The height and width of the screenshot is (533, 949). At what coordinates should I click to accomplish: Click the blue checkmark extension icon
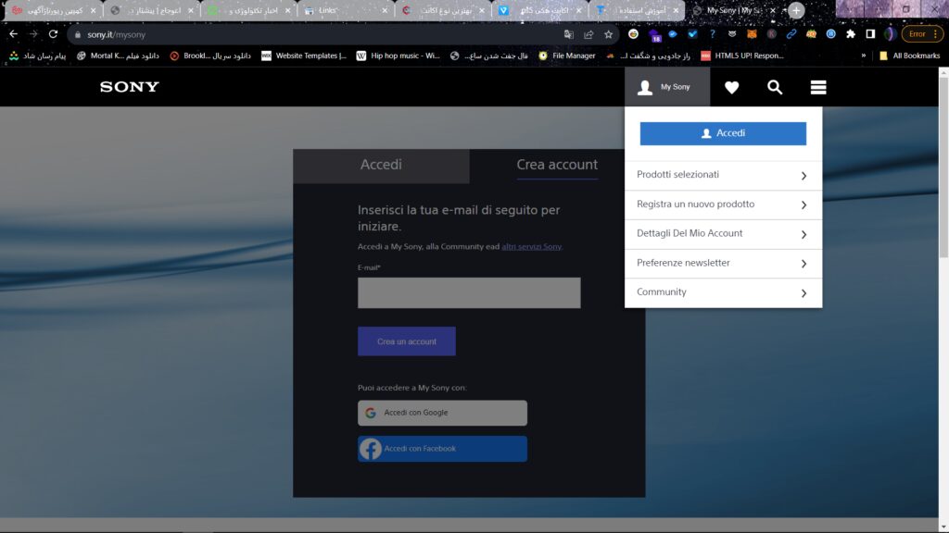coord(692,34)
